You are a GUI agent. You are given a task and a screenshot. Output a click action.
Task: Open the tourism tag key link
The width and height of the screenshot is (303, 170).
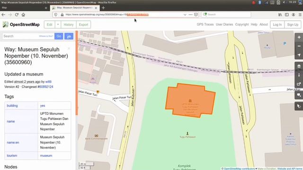(x=12, y=155)
